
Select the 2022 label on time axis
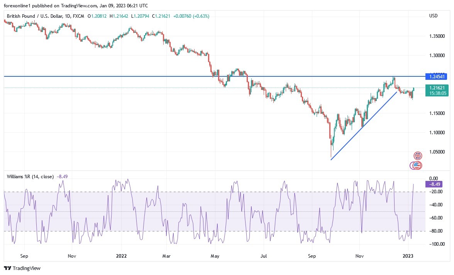122,256
